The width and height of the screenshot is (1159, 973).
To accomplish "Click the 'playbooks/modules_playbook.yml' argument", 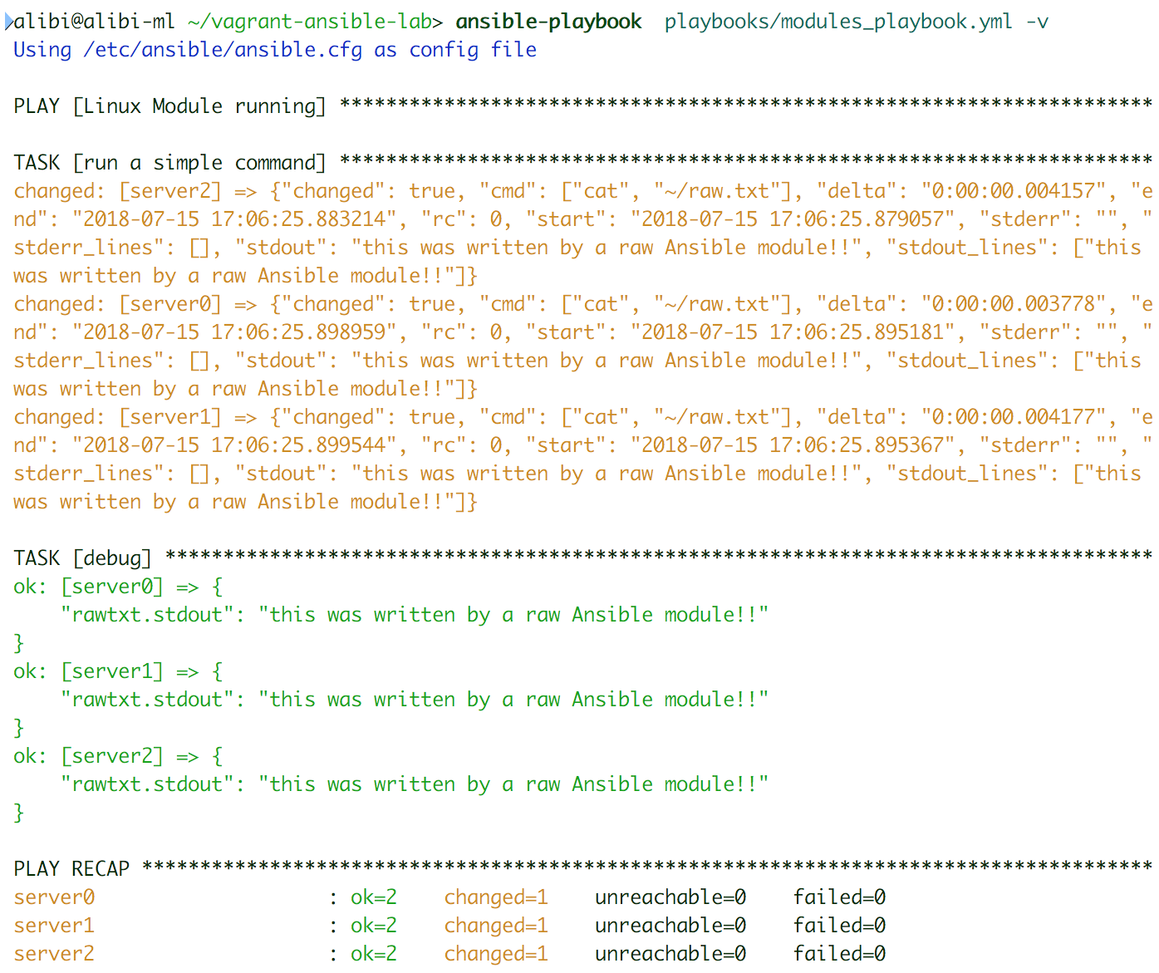I will 838,22.
